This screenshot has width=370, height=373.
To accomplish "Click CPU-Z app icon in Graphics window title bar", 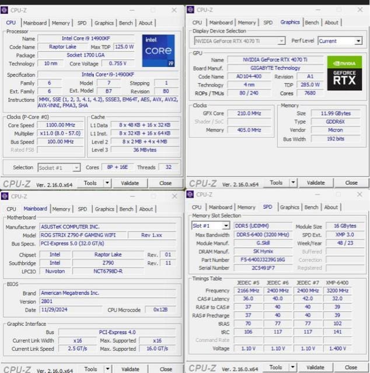I will 190,10.
